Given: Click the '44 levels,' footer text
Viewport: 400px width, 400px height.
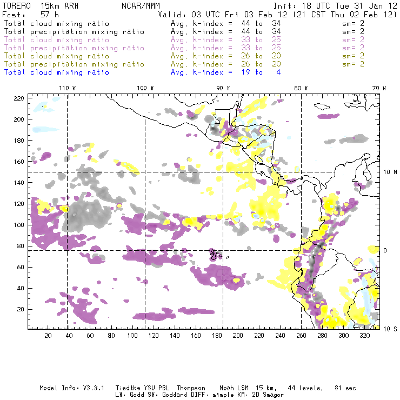Looking at the screenshot, I should (x=305, y=388).
